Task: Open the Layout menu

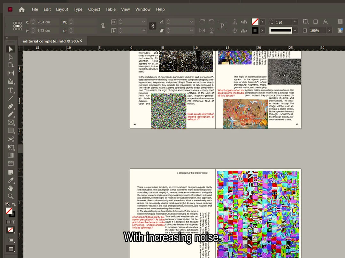Action: (62, 9)
